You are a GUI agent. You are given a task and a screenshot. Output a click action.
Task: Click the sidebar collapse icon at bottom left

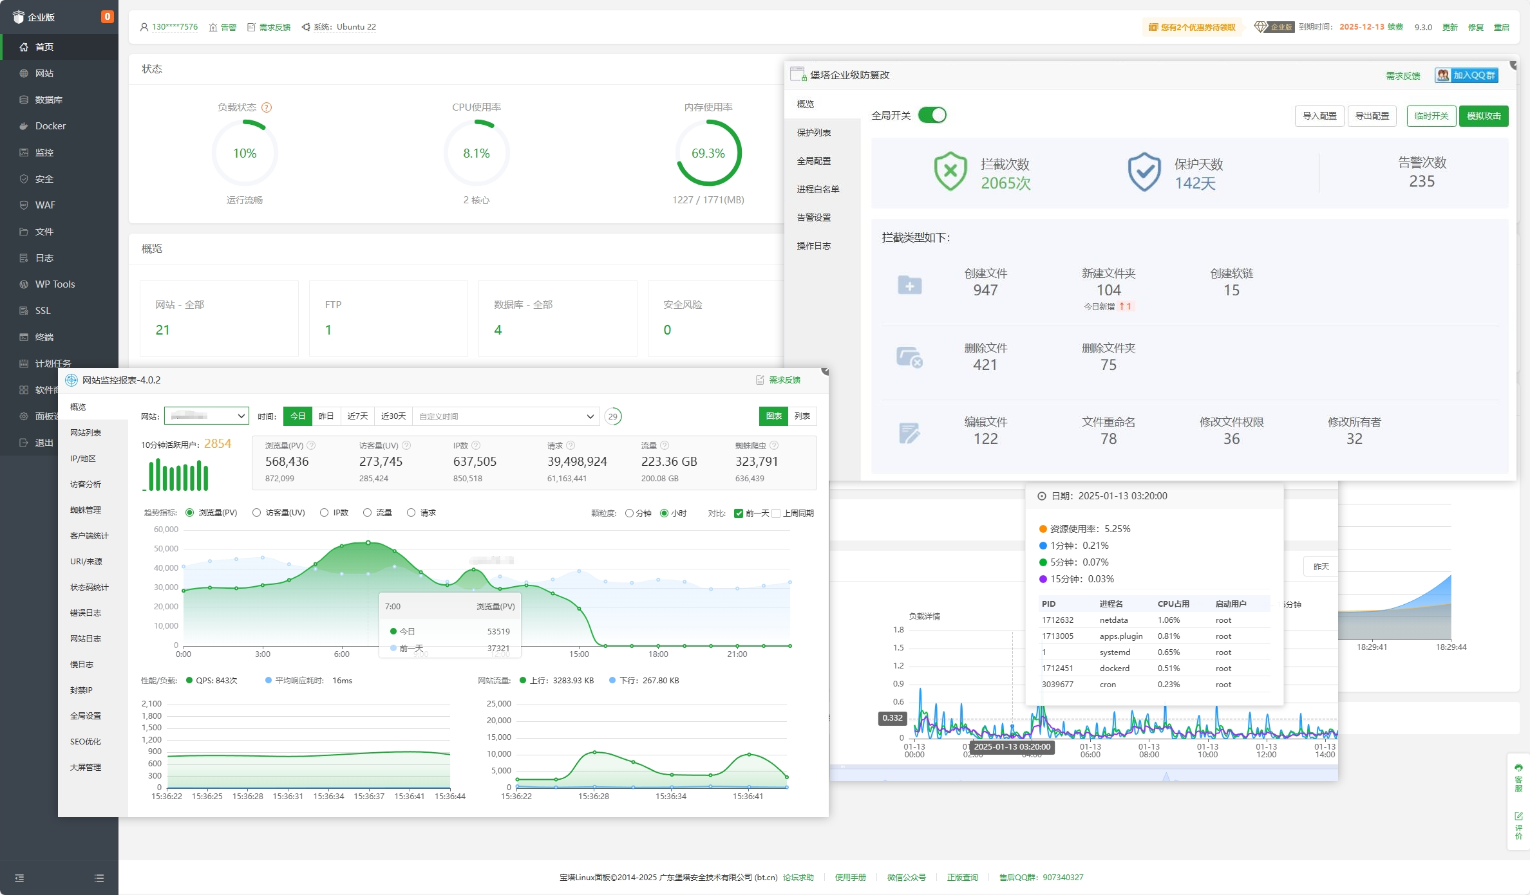pyautogui.click(x=19, y=878)
